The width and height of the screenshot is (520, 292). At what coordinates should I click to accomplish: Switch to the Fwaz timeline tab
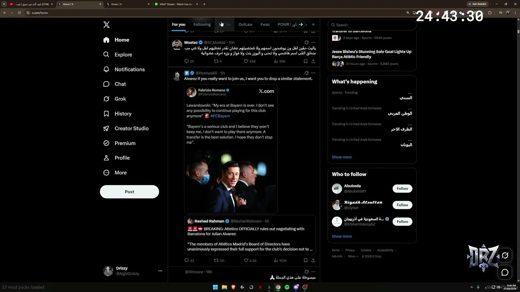point(265,24)
